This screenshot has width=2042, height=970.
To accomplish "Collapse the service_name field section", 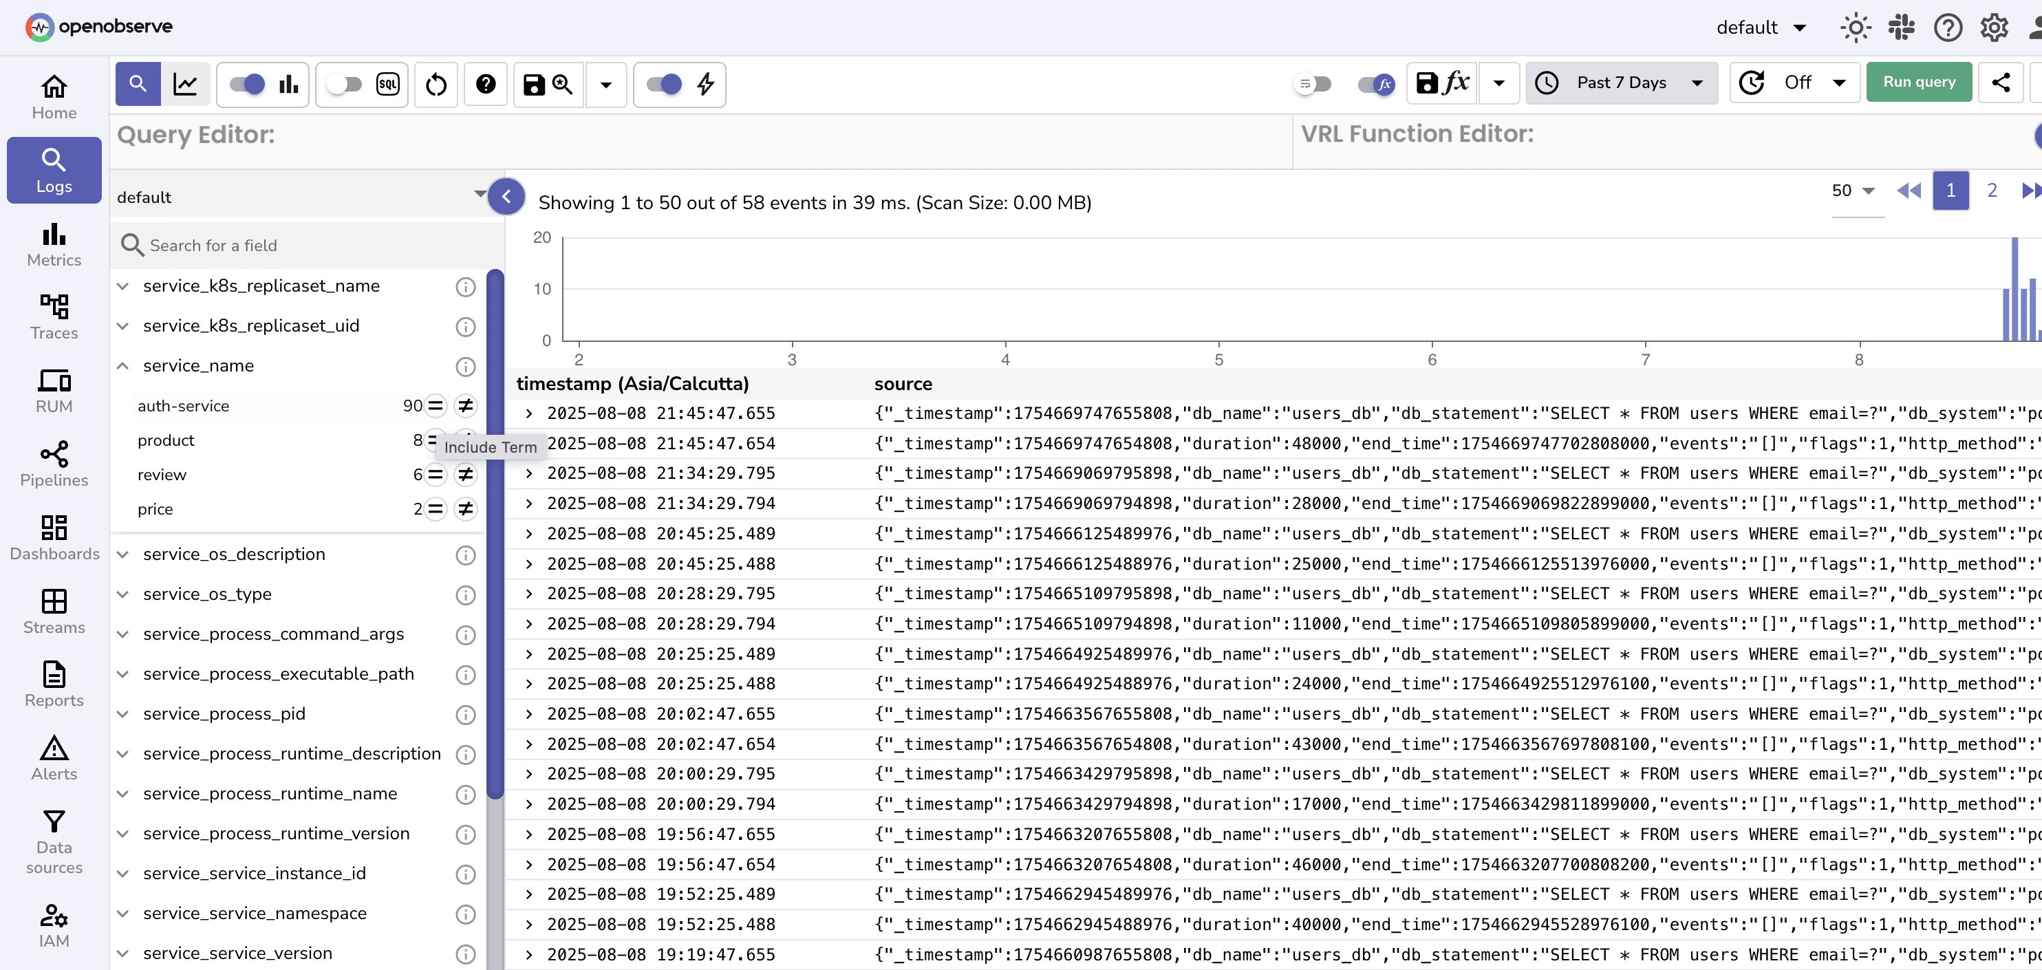I will pos(122,365).
